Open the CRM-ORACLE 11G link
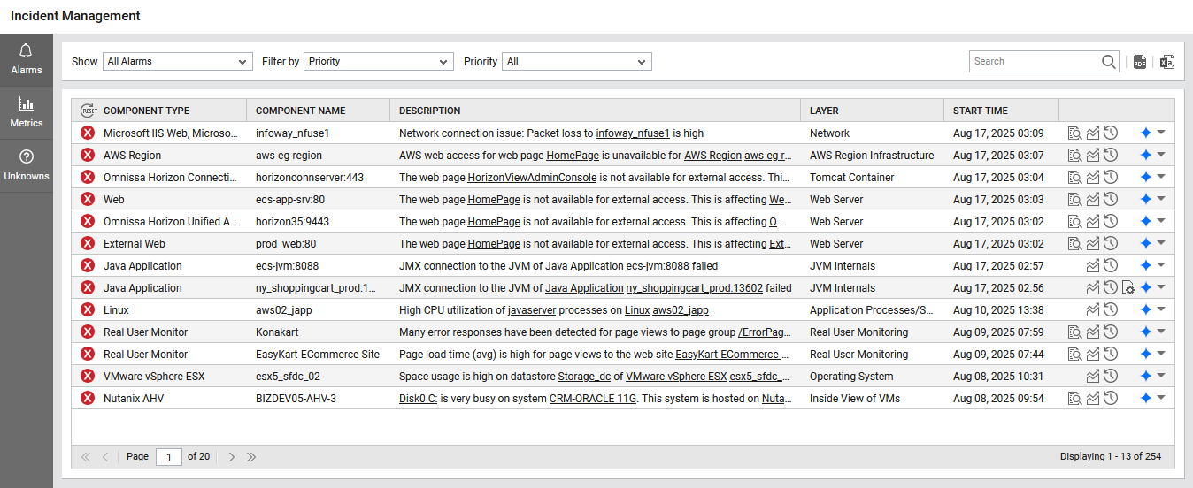This screenshot has height=488, width=1193. [593, 399]
